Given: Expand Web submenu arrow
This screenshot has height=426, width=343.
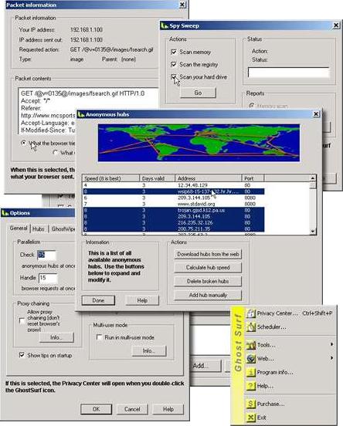Looking at the screenshot, I should [331, 358].
